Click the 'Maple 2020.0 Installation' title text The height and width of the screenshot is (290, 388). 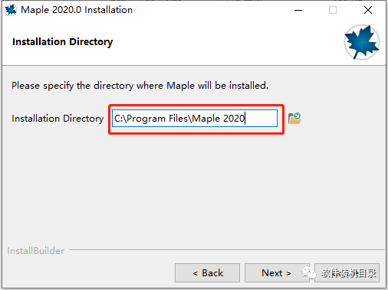[77, 10]
